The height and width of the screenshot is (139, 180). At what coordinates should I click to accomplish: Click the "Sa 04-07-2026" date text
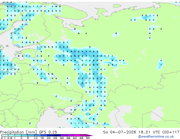click(x=120, y=132)
